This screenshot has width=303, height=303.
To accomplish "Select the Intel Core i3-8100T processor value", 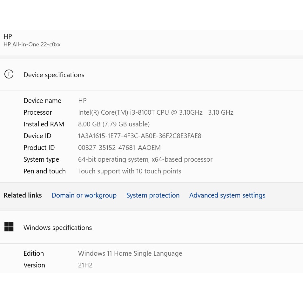I will (156, 112).
